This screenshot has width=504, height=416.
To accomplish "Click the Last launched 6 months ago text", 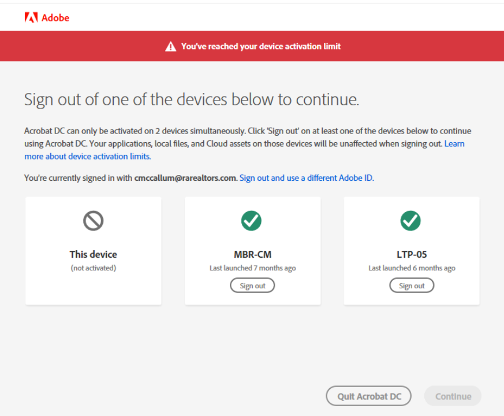I will tap(412, 268).
